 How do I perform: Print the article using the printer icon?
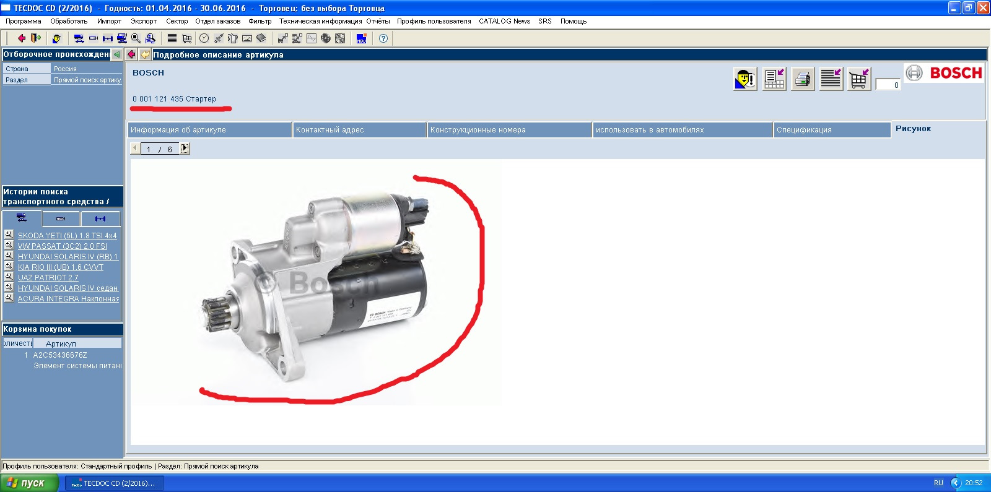click(803, 79)
